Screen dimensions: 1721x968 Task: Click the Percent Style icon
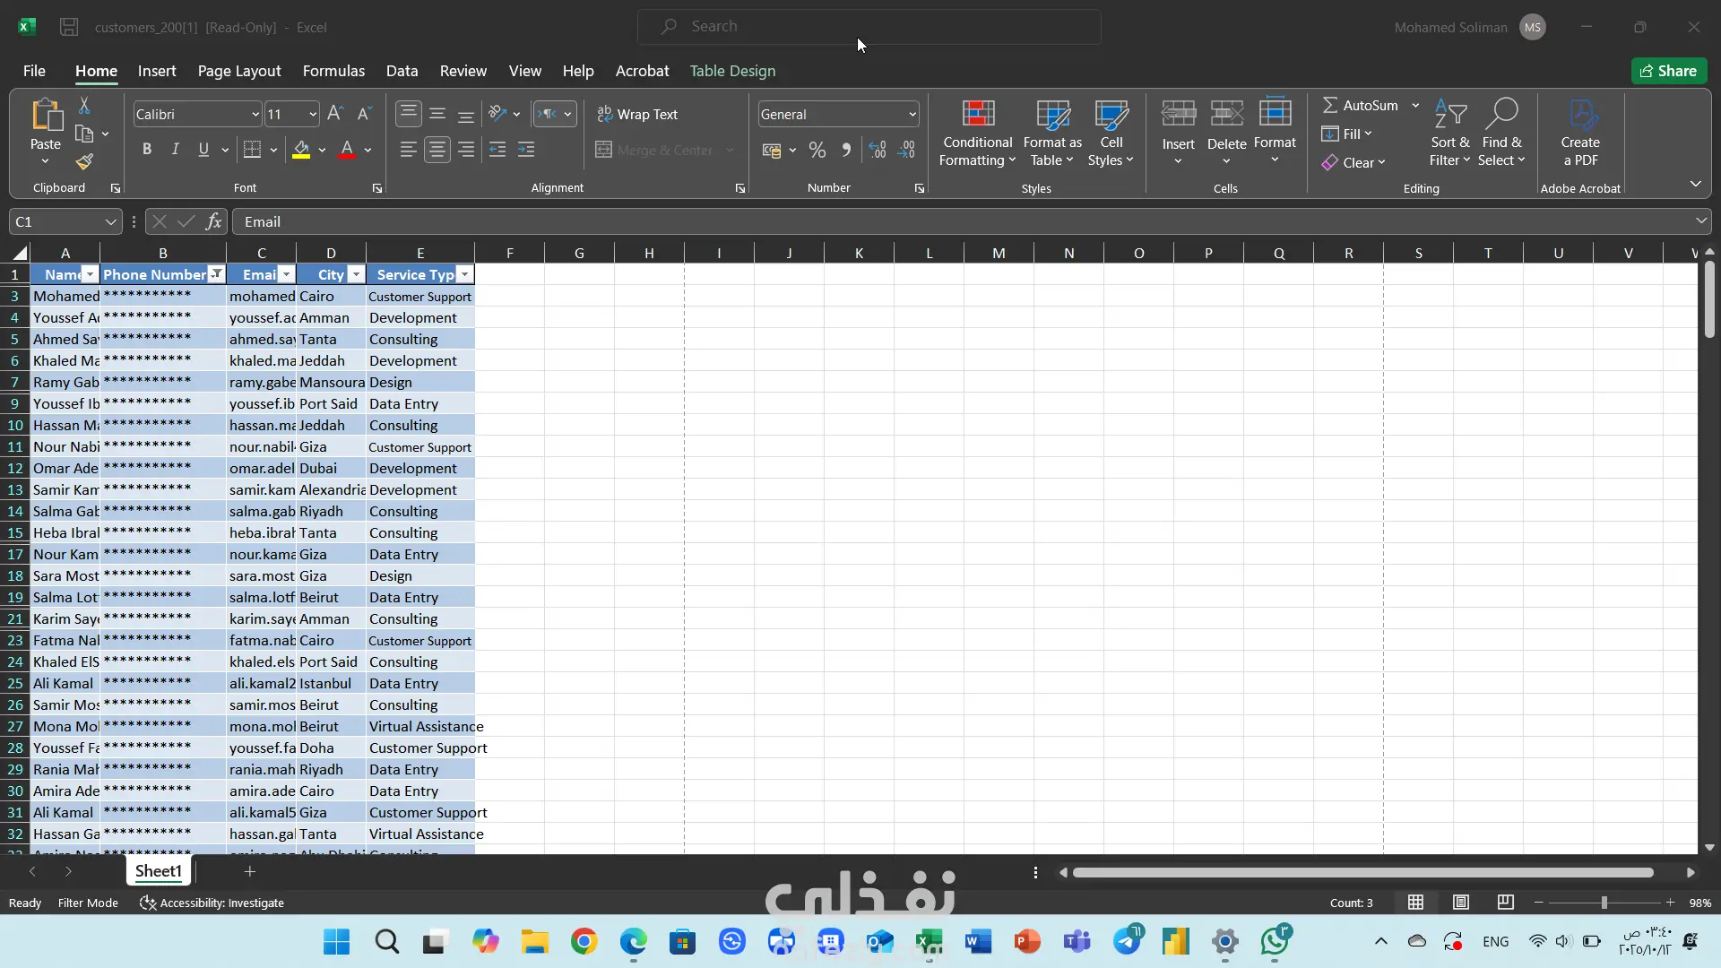click(817, 151)
